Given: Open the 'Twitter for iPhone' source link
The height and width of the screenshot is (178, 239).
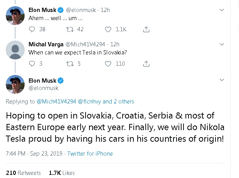Looking at the screenshot, I should coord(90,154).
